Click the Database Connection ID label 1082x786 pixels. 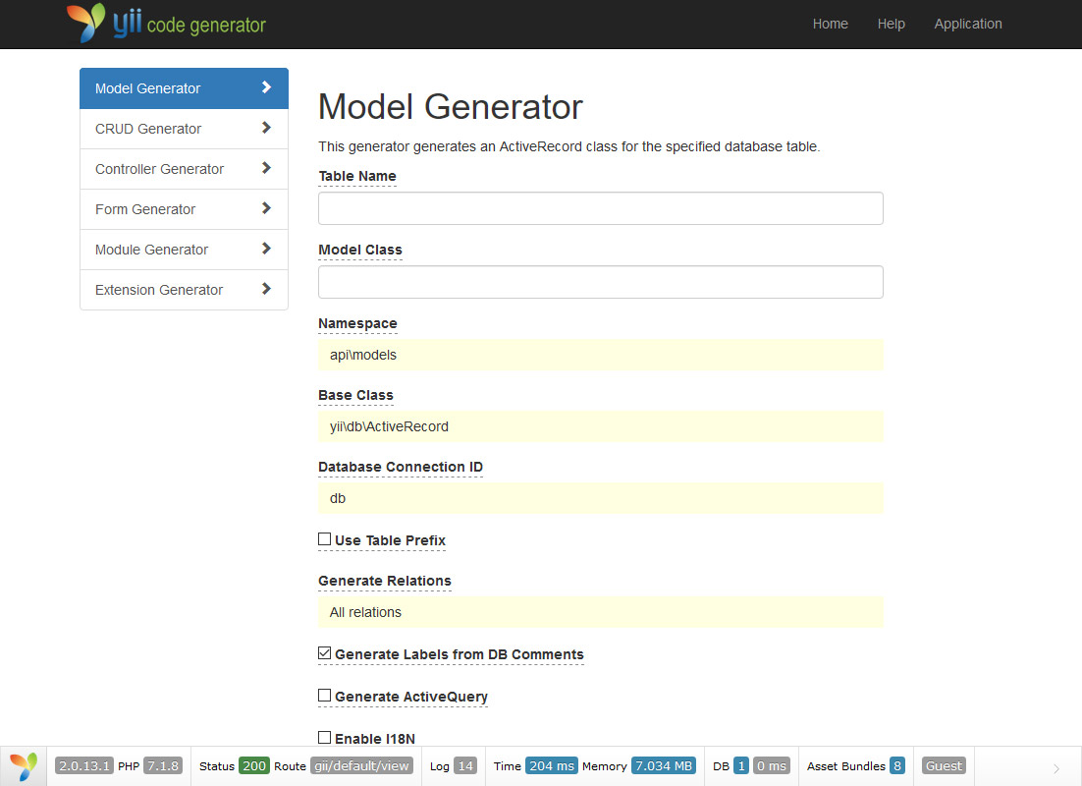coord(401,467)
